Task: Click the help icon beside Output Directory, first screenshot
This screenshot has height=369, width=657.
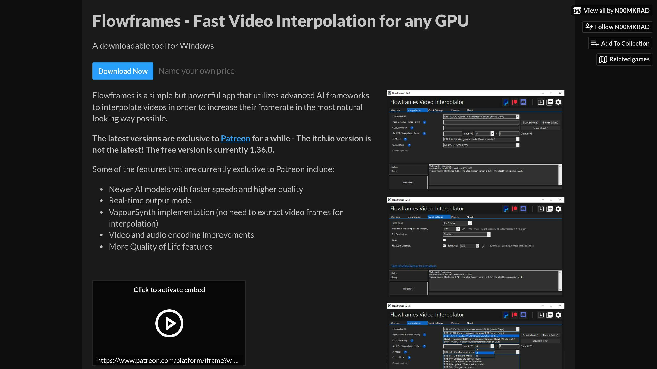Action: [x=412, y=128]
